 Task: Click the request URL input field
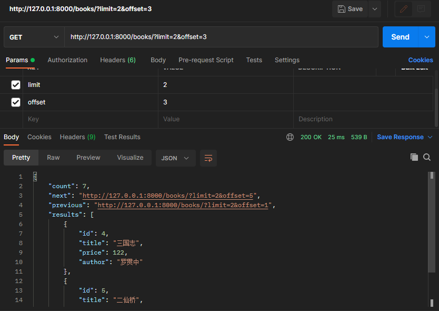tap(221, 37)
